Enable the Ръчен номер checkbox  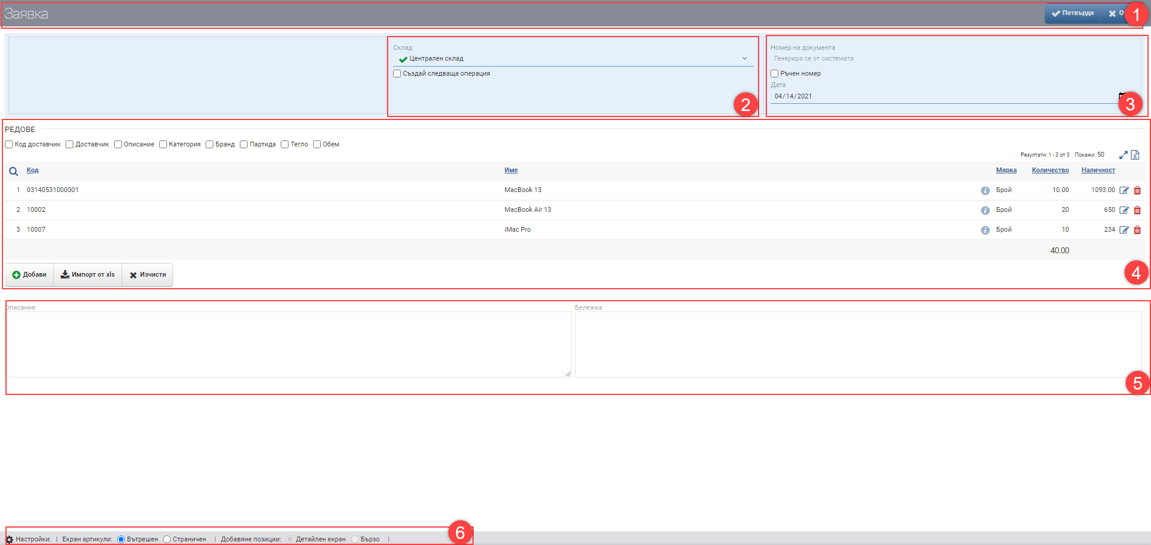click(775, 73)
